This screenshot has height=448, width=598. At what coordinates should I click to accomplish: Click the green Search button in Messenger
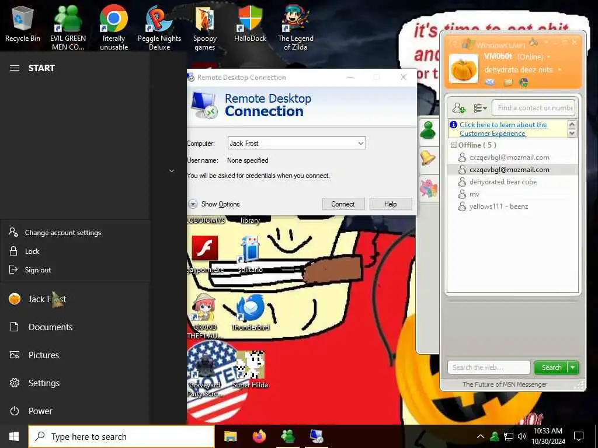[x=551, y=367]
